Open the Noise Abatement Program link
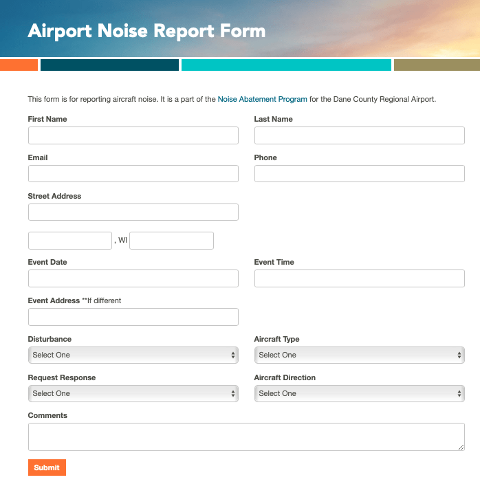Screen dimensions: 480x495 263,99
